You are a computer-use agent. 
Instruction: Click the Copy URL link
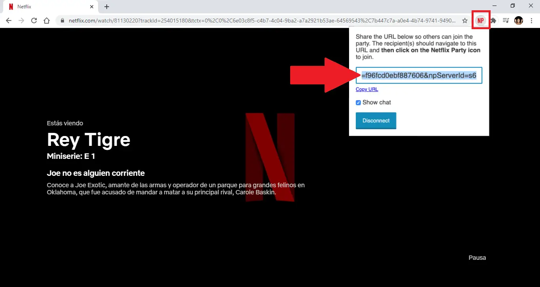367,89
